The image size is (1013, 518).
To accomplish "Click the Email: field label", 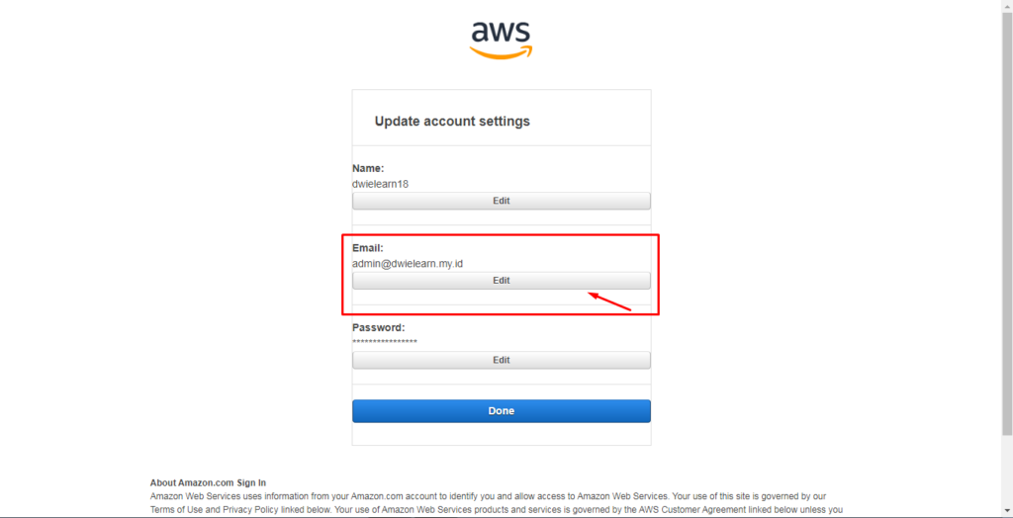I will (x=368, y=247).
